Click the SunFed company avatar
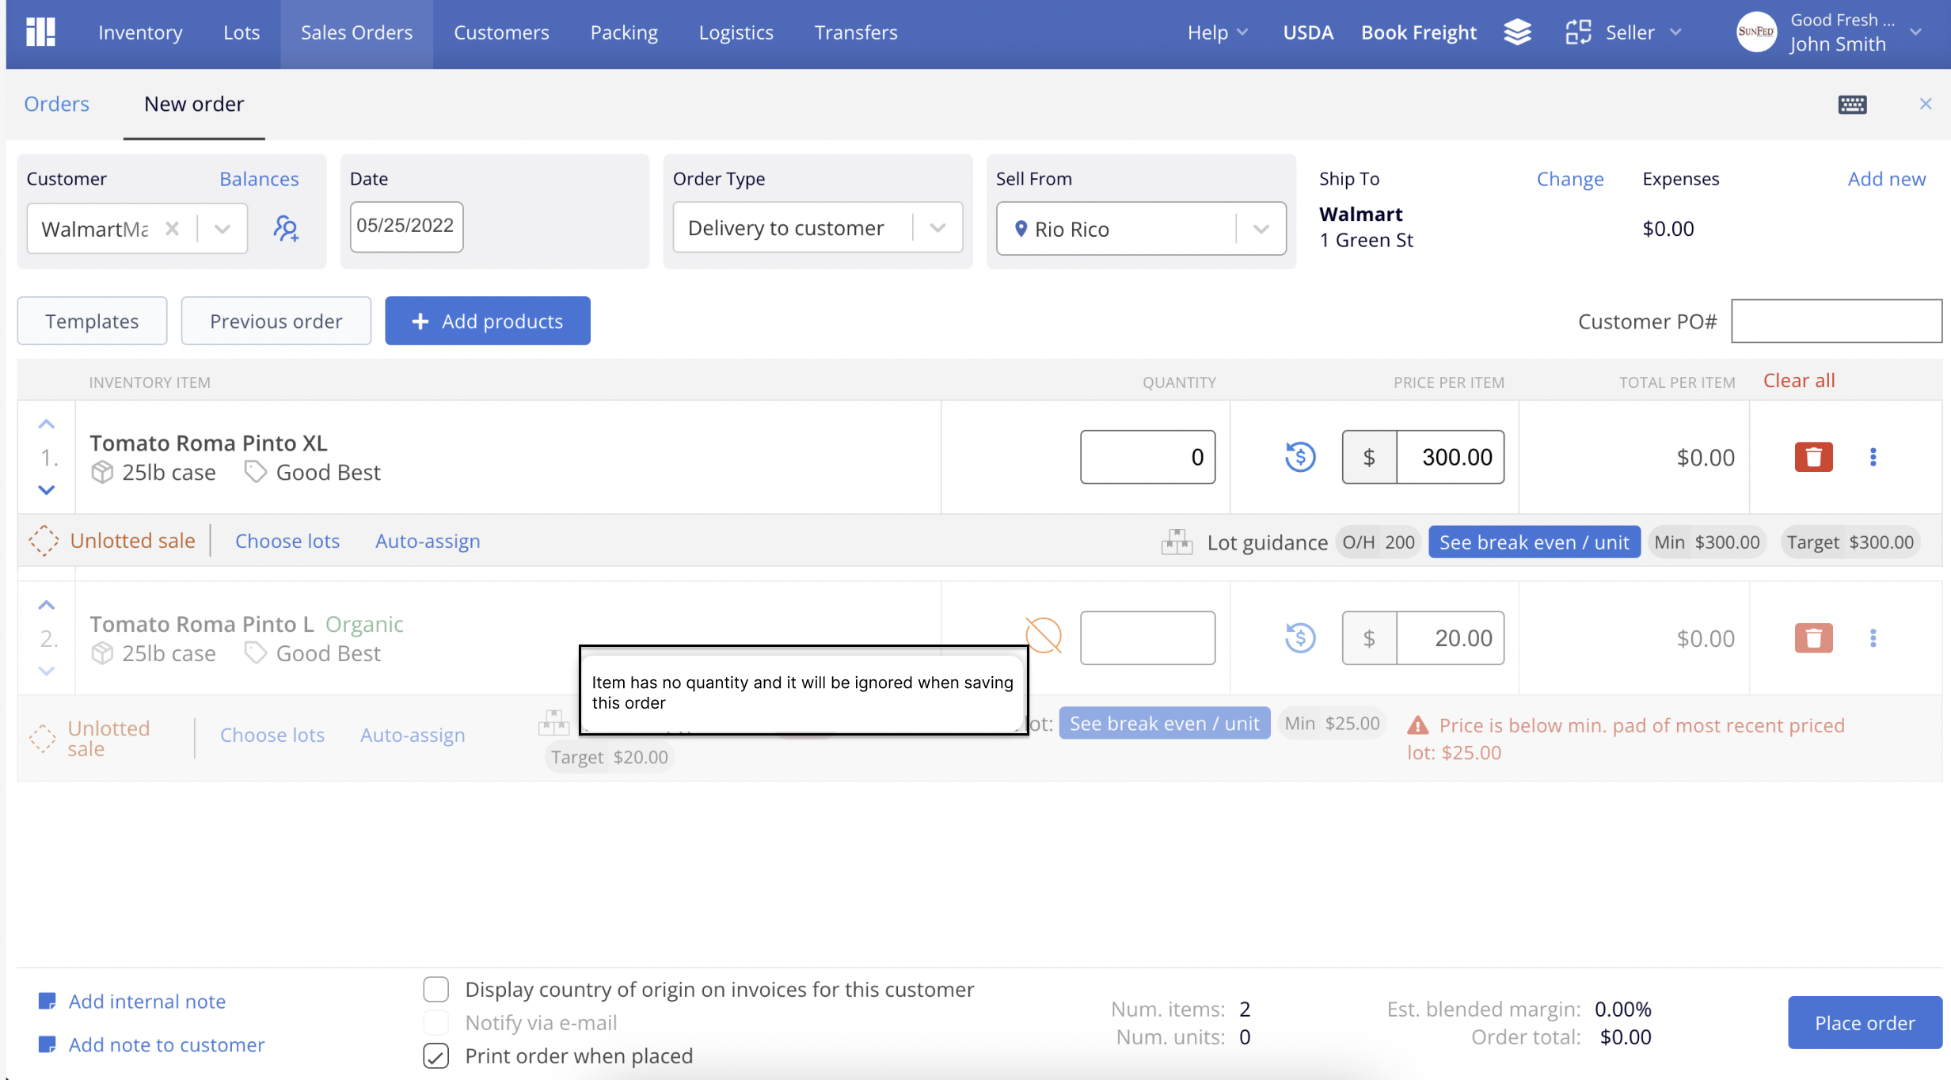This screenshot has height=1080, width=1951. point(1755,32)
